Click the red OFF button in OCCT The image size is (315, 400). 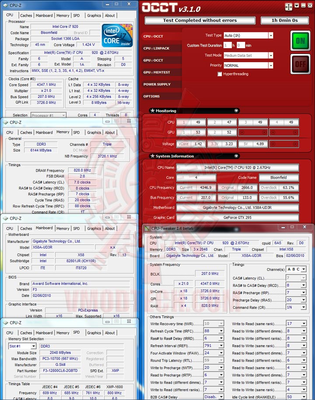click(x=300, y=64)
